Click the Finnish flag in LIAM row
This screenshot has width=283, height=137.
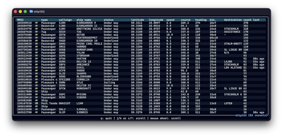[x=36, y=104]
